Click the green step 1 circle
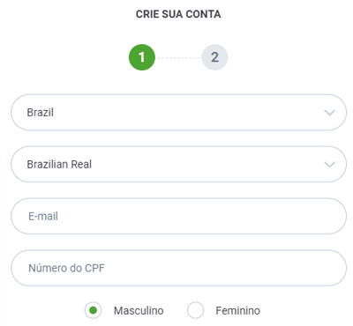This screenshot has height=326, width=353. coord(142,57)
